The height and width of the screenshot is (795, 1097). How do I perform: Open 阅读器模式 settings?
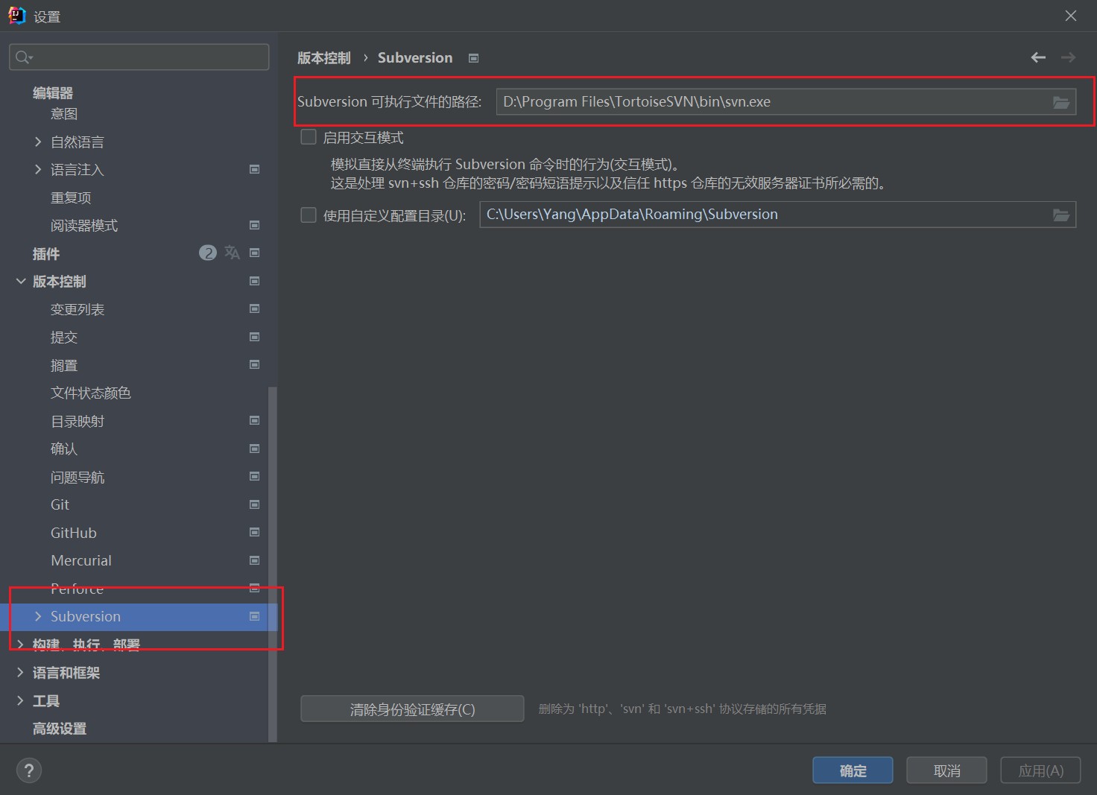pos(84,226)
